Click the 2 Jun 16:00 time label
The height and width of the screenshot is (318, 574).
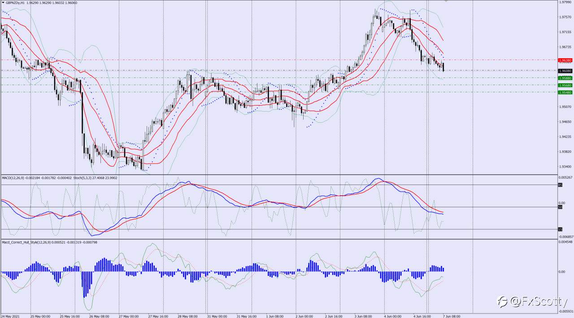tap(335, 315)
